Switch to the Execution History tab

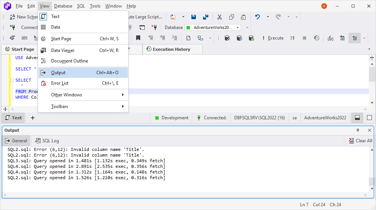(x=173, y=49)
